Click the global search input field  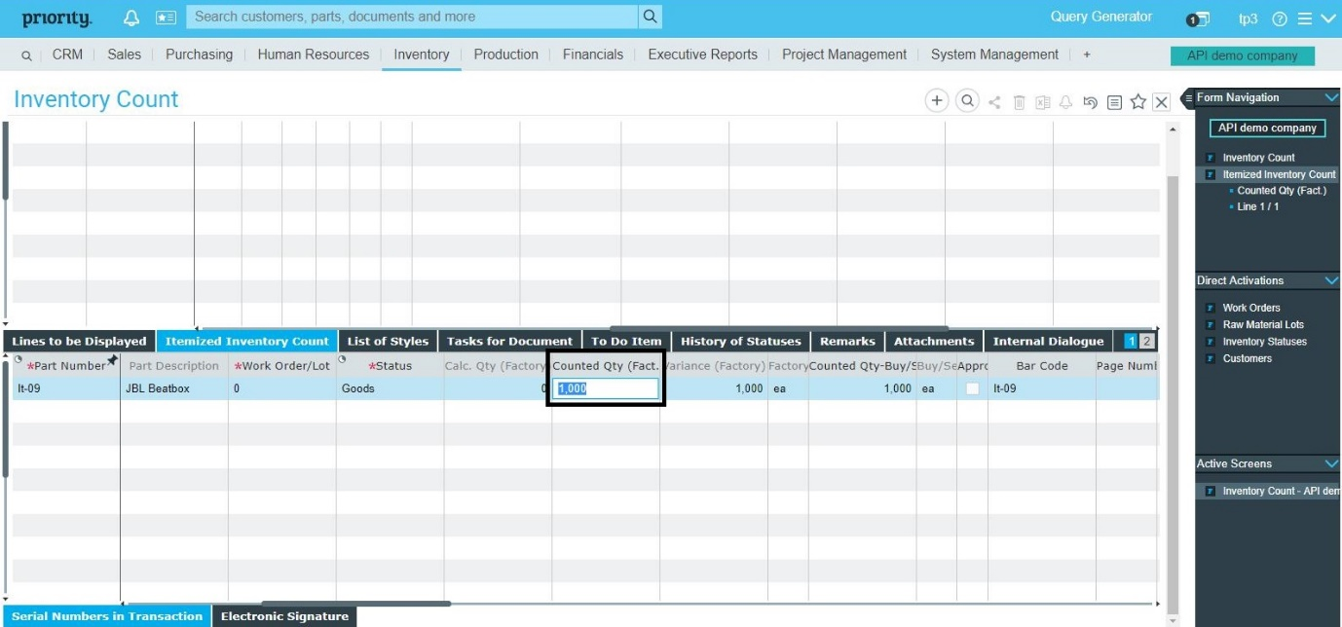point(414,17)
